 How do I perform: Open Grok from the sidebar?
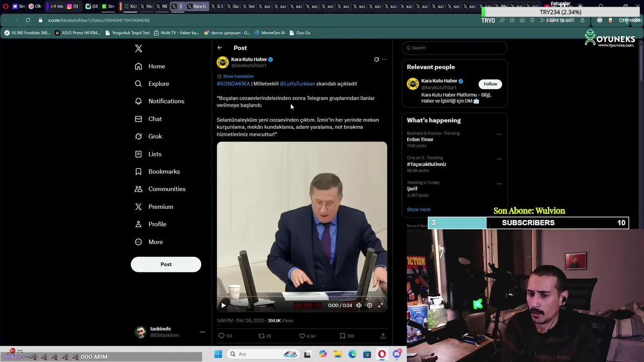(148, 136)
